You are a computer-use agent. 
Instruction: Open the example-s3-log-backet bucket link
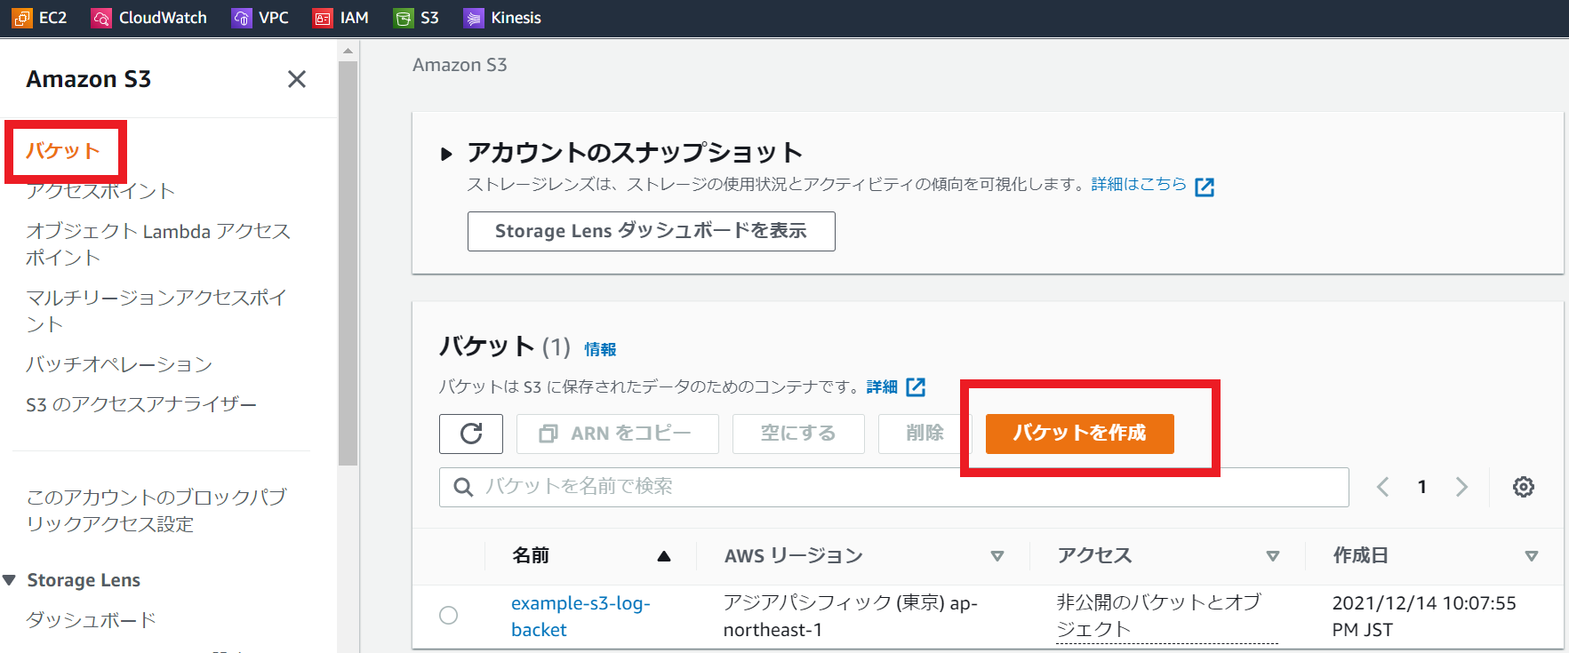click(x=580, y=617)
